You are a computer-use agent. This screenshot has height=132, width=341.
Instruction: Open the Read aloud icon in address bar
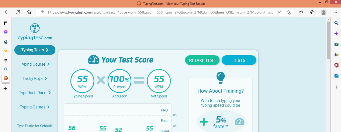coord(279,12)
